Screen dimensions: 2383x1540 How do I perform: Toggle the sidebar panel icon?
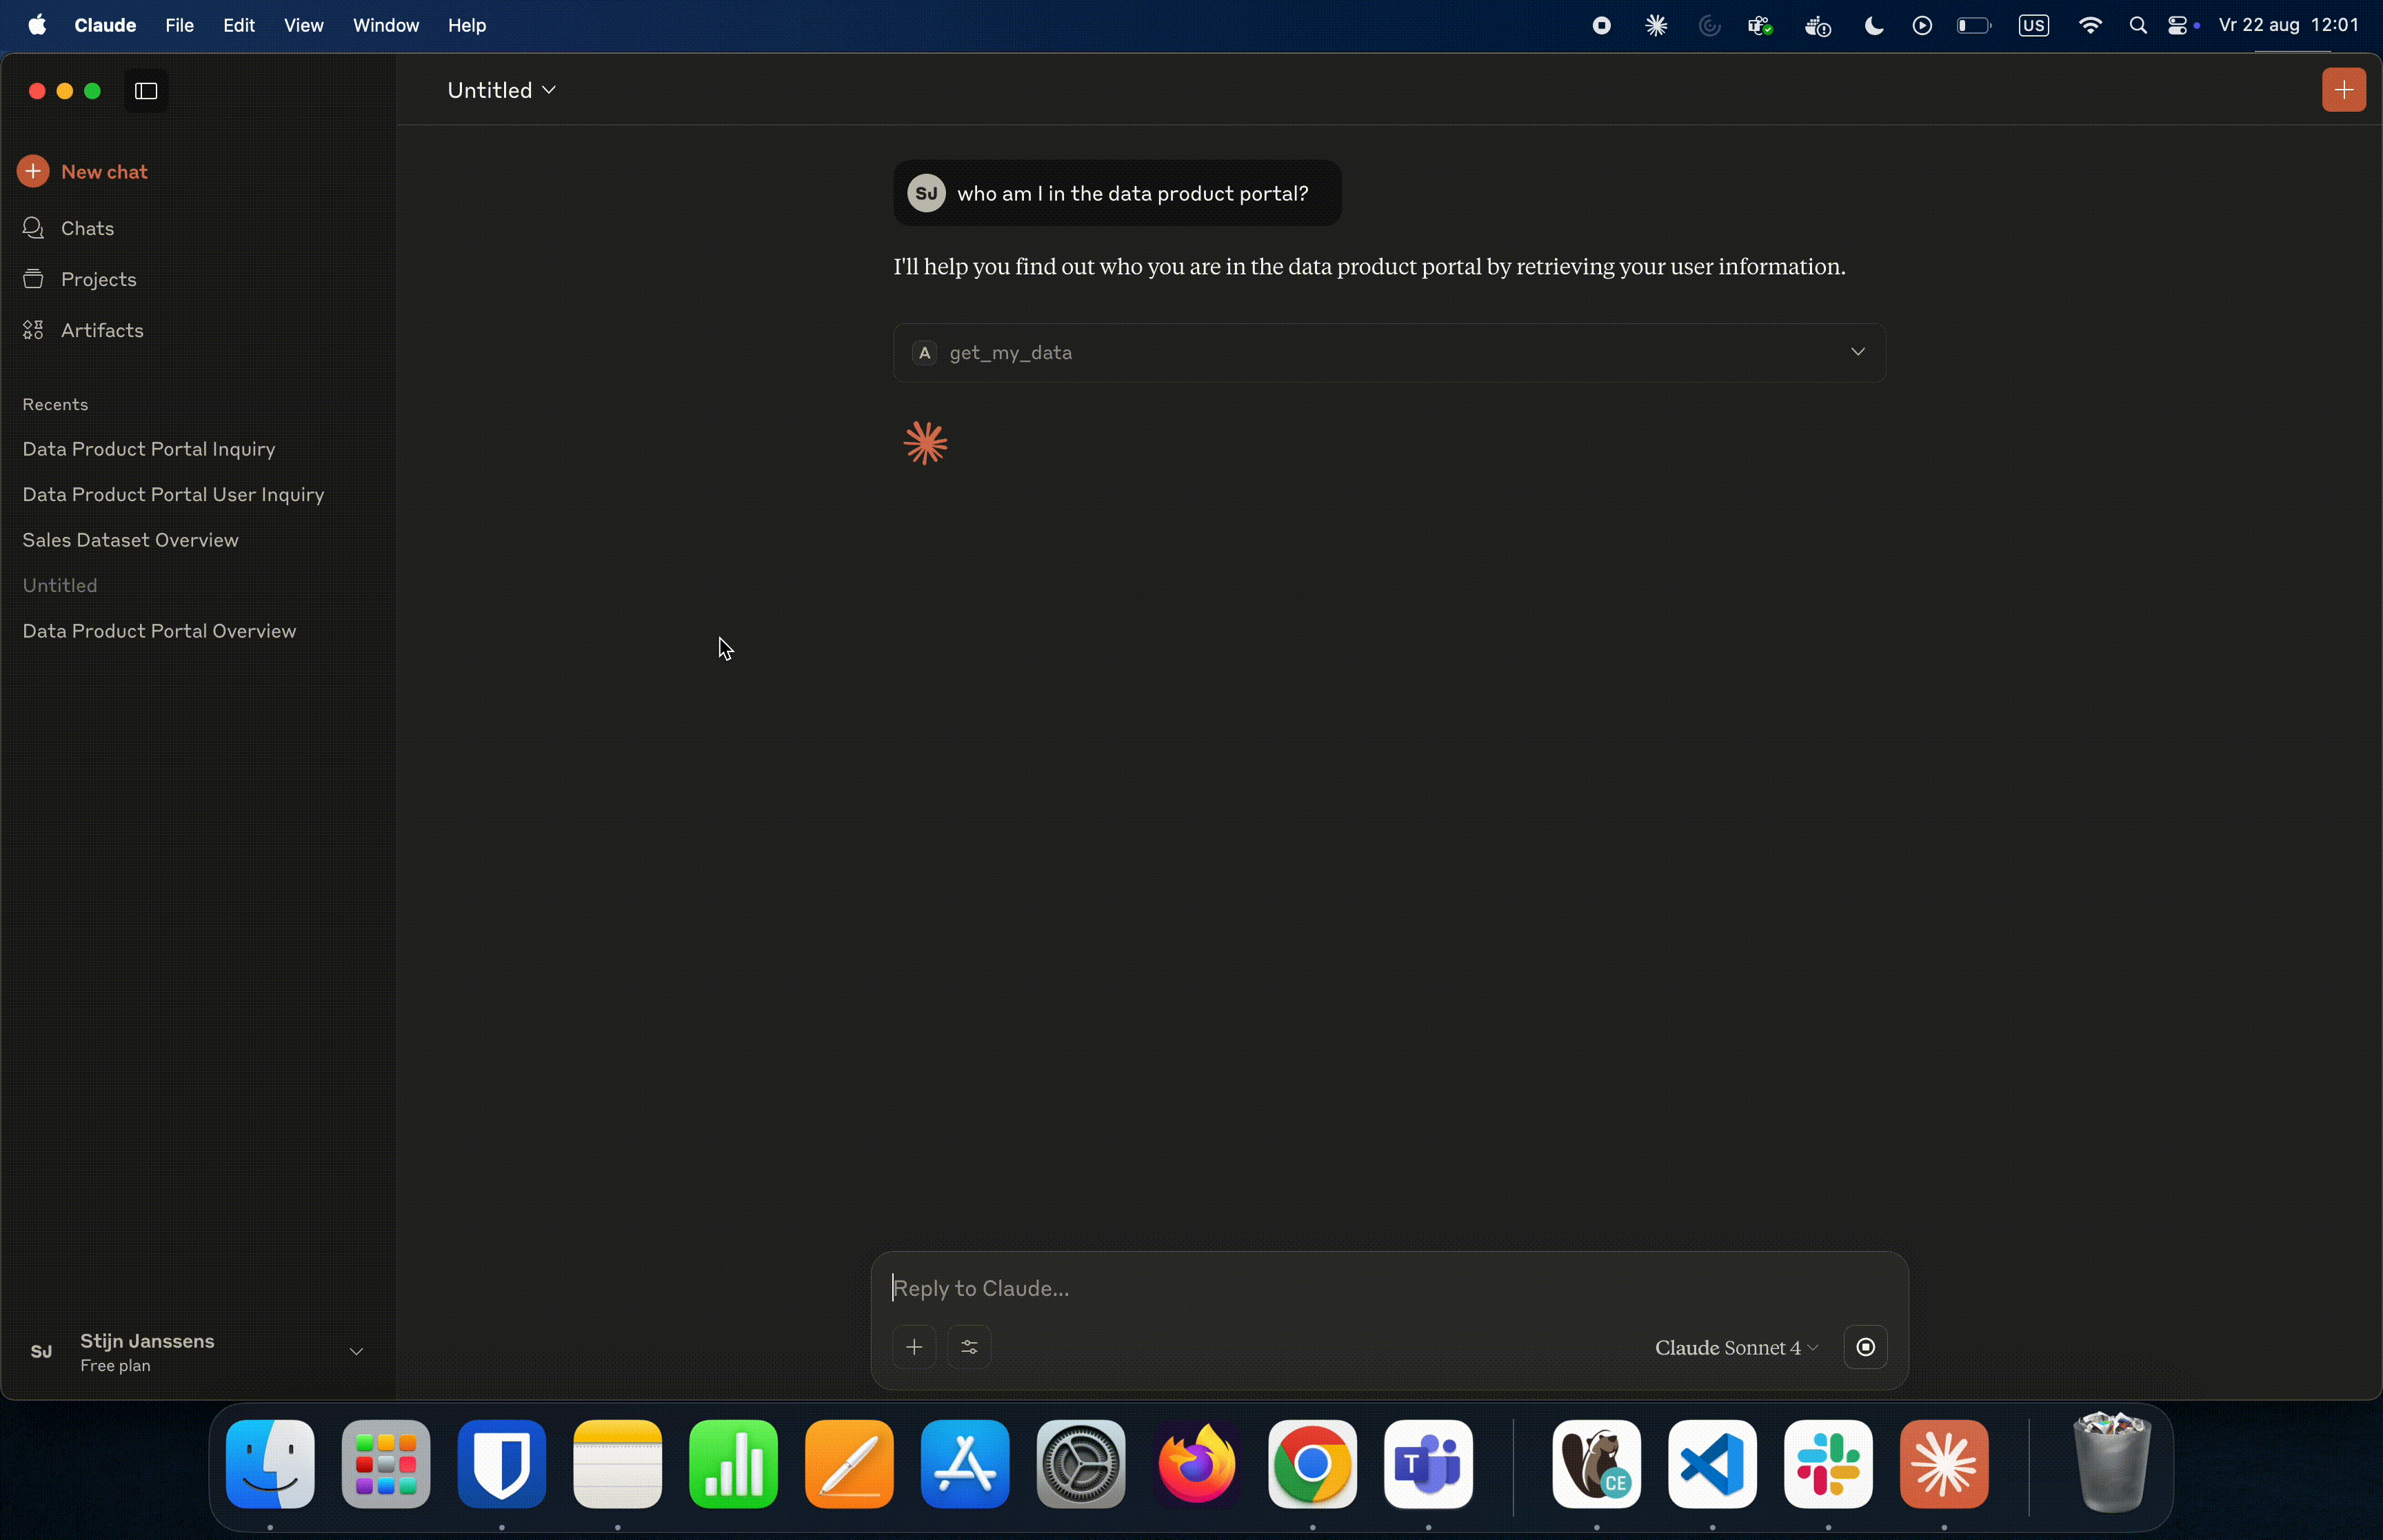click(x=146, y=91)
